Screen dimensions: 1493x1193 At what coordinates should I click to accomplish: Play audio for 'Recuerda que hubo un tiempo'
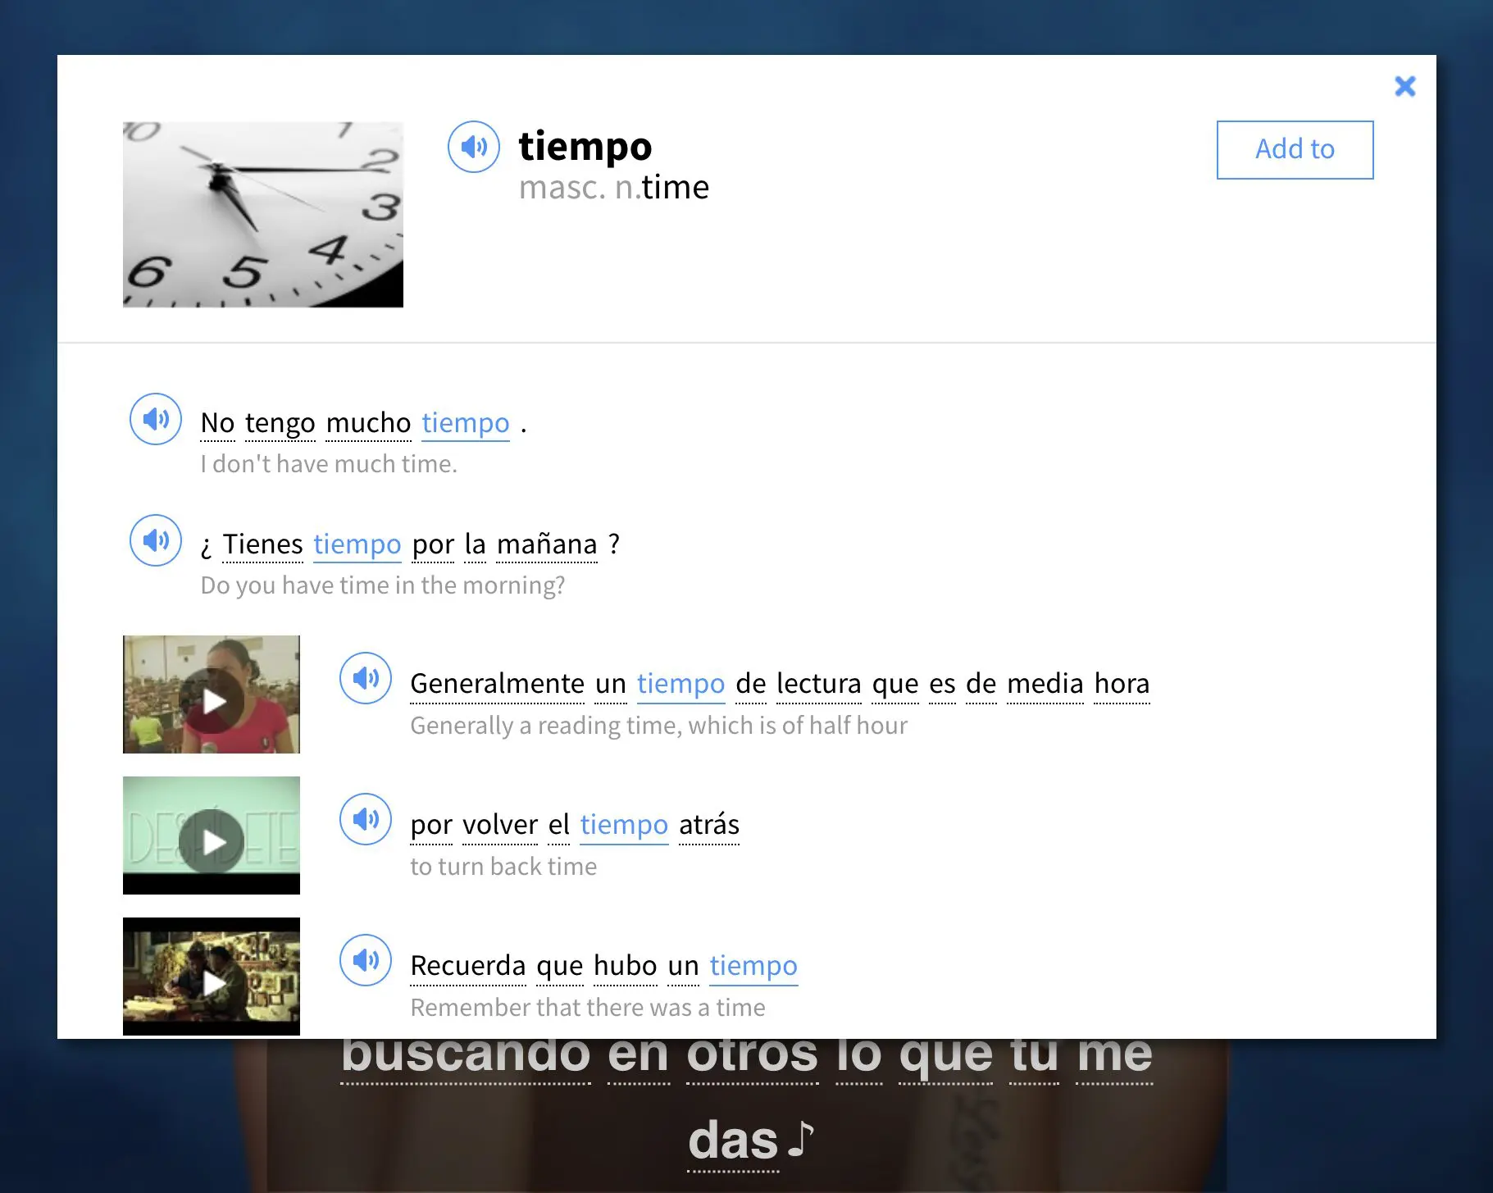pos(366,960)
